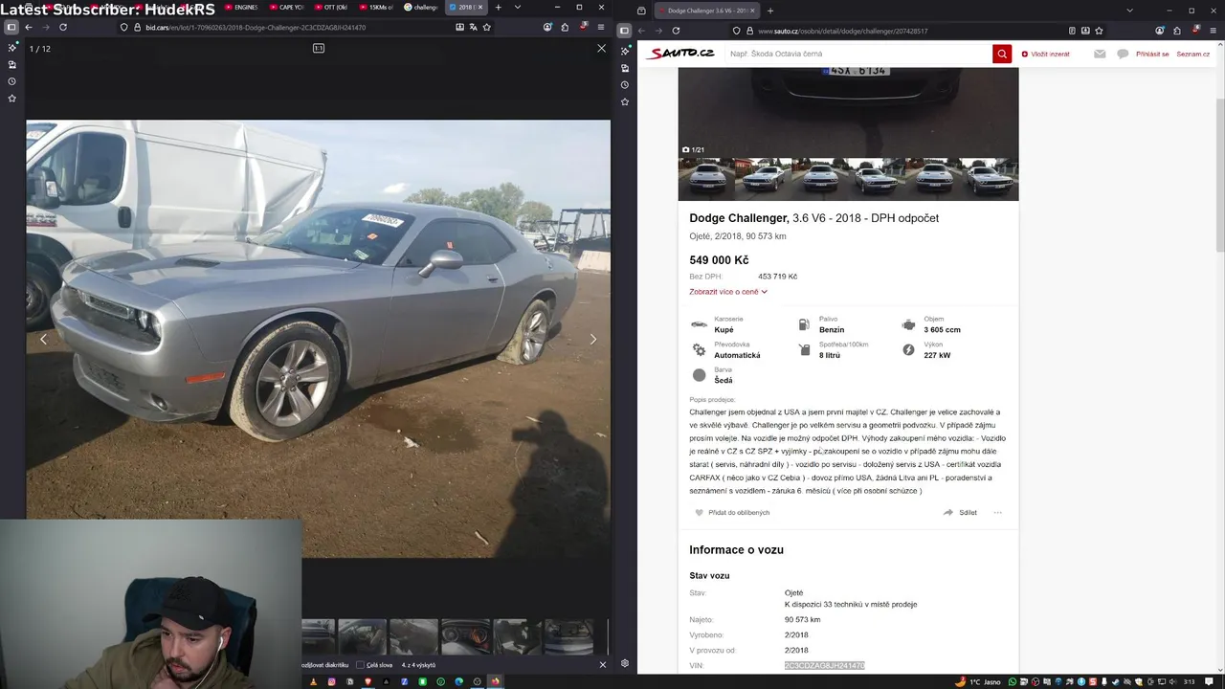
Task: Reload the sauto.cz page
Action: pyautogui.click(x=676, y=31)
